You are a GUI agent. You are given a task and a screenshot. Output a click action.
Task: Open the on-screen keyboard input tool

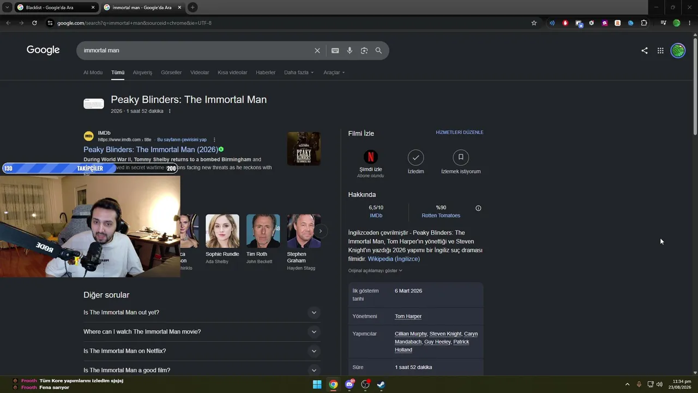point(335,51)
